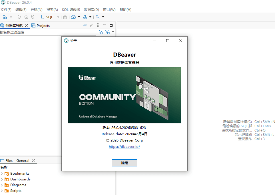Select the Diagrams tree item

click(18, 185)
